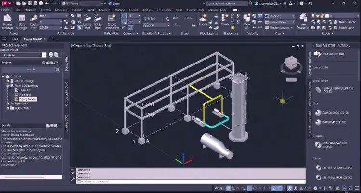Click the New file icon in quick access toolbar
The image size is (361, 193).
pyautogui.click(x=18, y=3)
